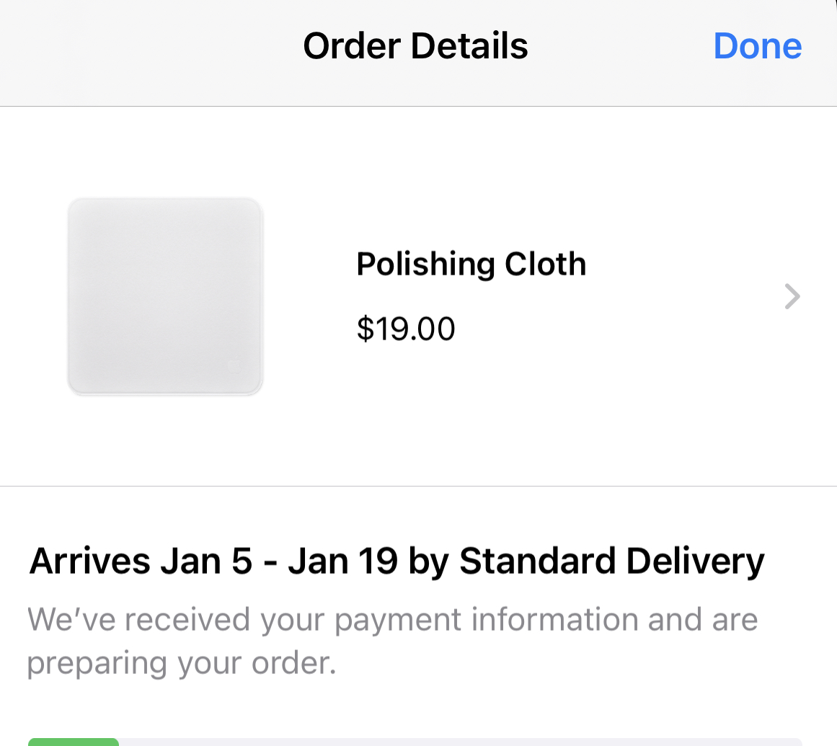The height and width of the screenshot is (746, 837).
Task: Tap the Done button
Action: click(x=757, y=46)
